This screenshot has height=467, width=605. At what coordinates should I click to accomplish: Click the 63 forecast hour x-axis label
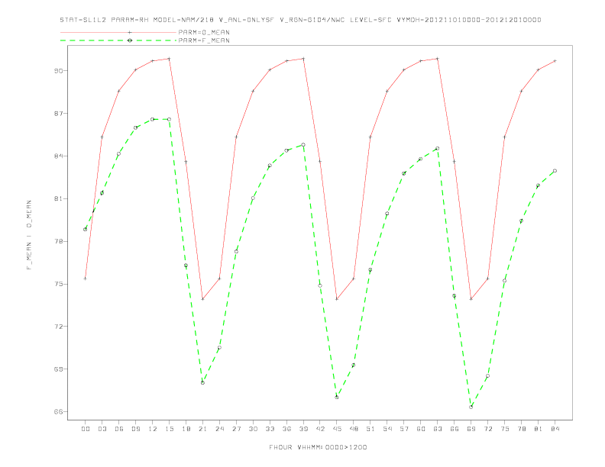coord(438,429)
